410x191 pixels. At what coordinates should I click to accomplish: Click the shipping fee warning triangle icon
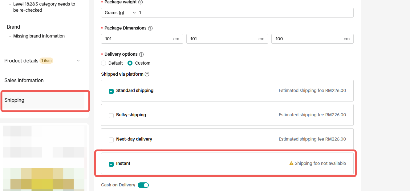pos(291,163)
